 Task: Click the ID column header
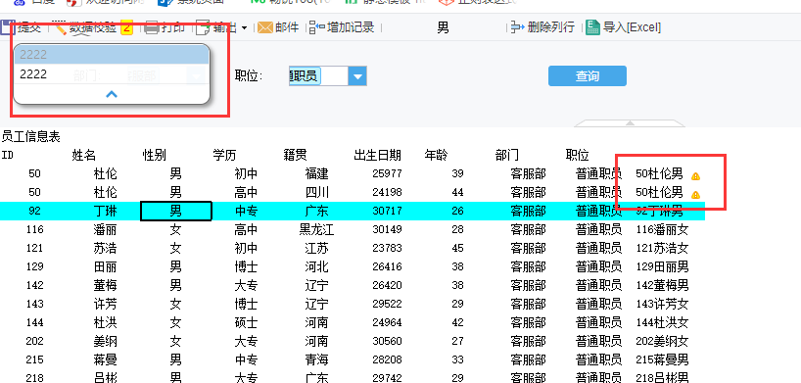(7, 155)
